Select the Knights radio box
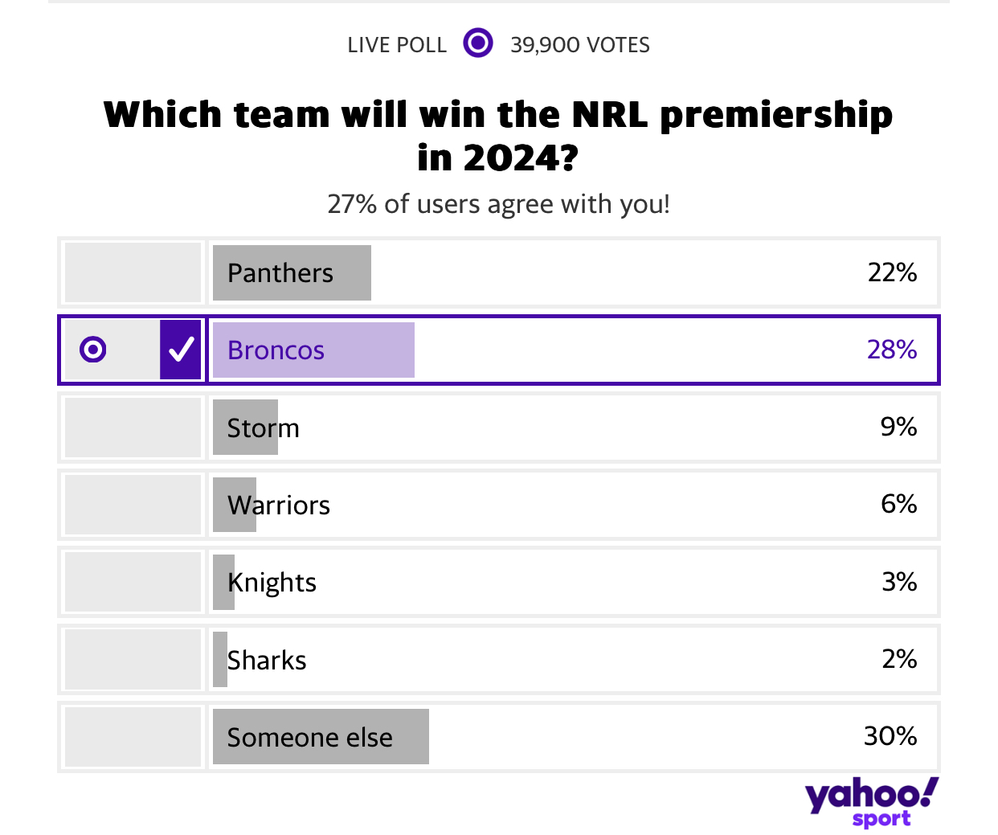Screen dimensions: 998x835 [133, 582]
